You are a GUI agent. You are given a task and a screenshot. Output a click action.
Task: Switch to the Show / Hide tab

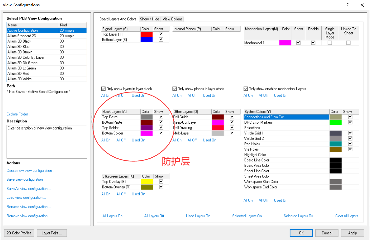click(149, 19)
